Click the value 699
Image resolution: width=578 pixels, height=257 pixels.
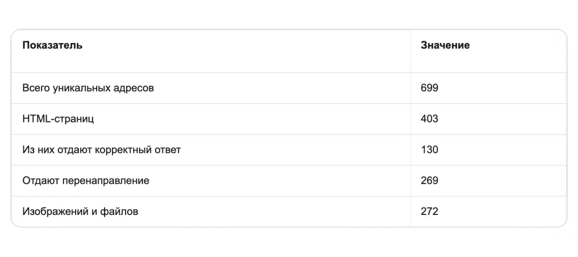tap(429, 88)
